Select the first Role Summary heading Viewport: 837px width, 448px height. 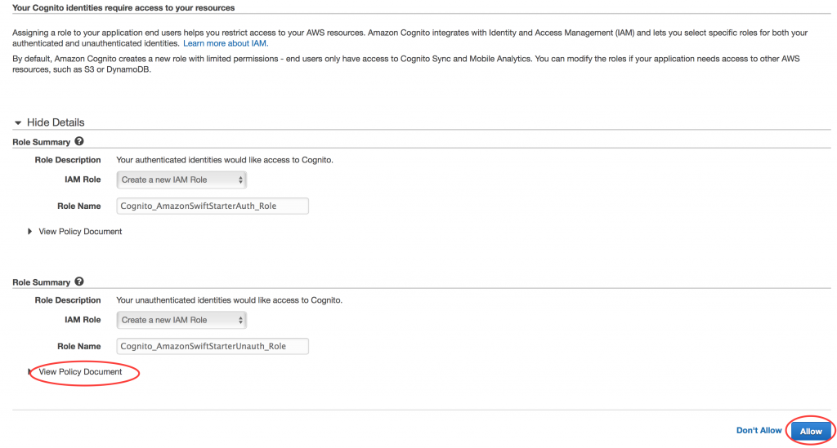pos(41,142)
